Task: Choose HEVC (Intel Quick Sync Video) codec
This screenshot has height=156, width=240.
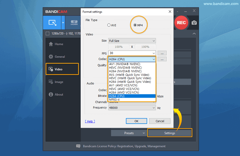Action: click(x=132, y=78)
